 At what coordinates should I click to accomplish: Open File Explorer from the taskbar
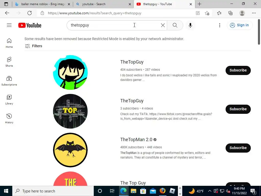click(133, 191)
